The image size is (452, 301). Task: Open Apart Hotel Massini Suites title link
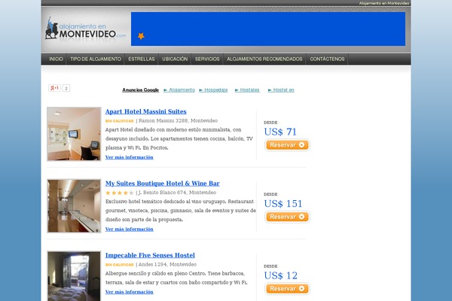pos(146,111)
